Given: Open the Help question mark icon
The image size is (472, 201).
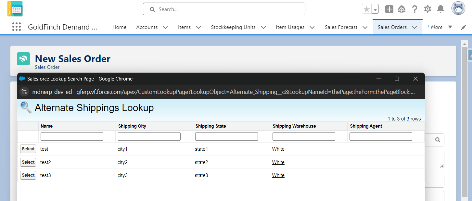Looking at the screenshot, I should [415, 9].
